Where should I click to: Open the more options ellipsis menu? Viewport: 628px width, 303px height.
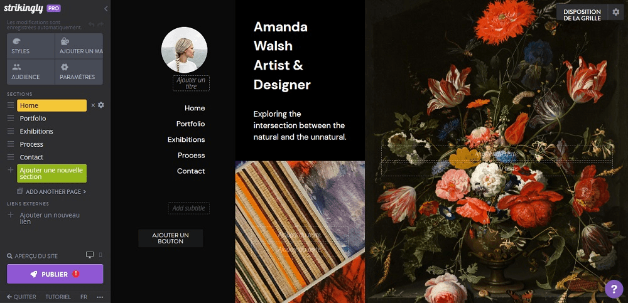100,297
